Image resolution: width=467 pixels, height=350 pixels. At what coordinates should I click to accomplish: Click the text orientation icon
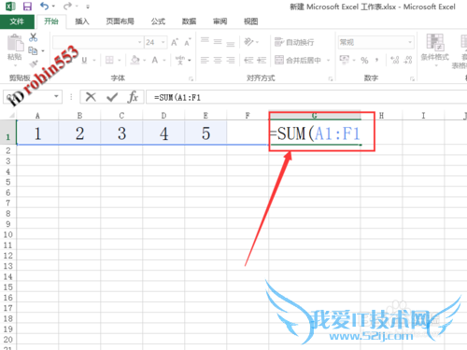pyautogui.click(x=248, y=42)
